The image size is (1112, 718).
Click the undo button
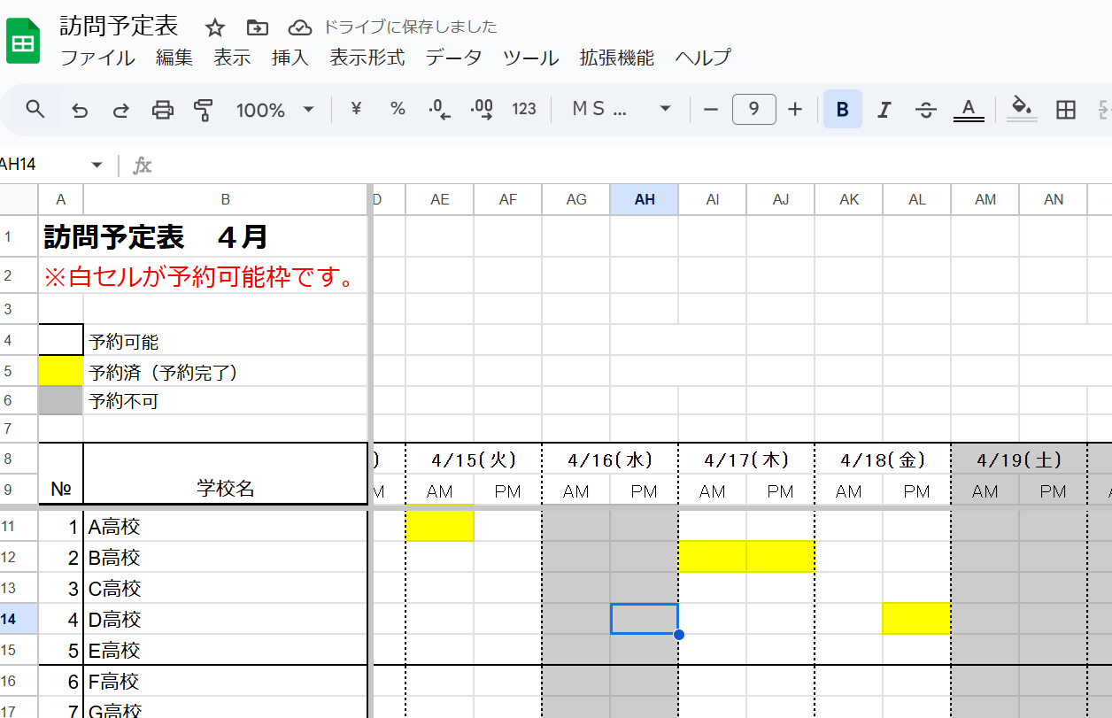[x=80, y=109]
